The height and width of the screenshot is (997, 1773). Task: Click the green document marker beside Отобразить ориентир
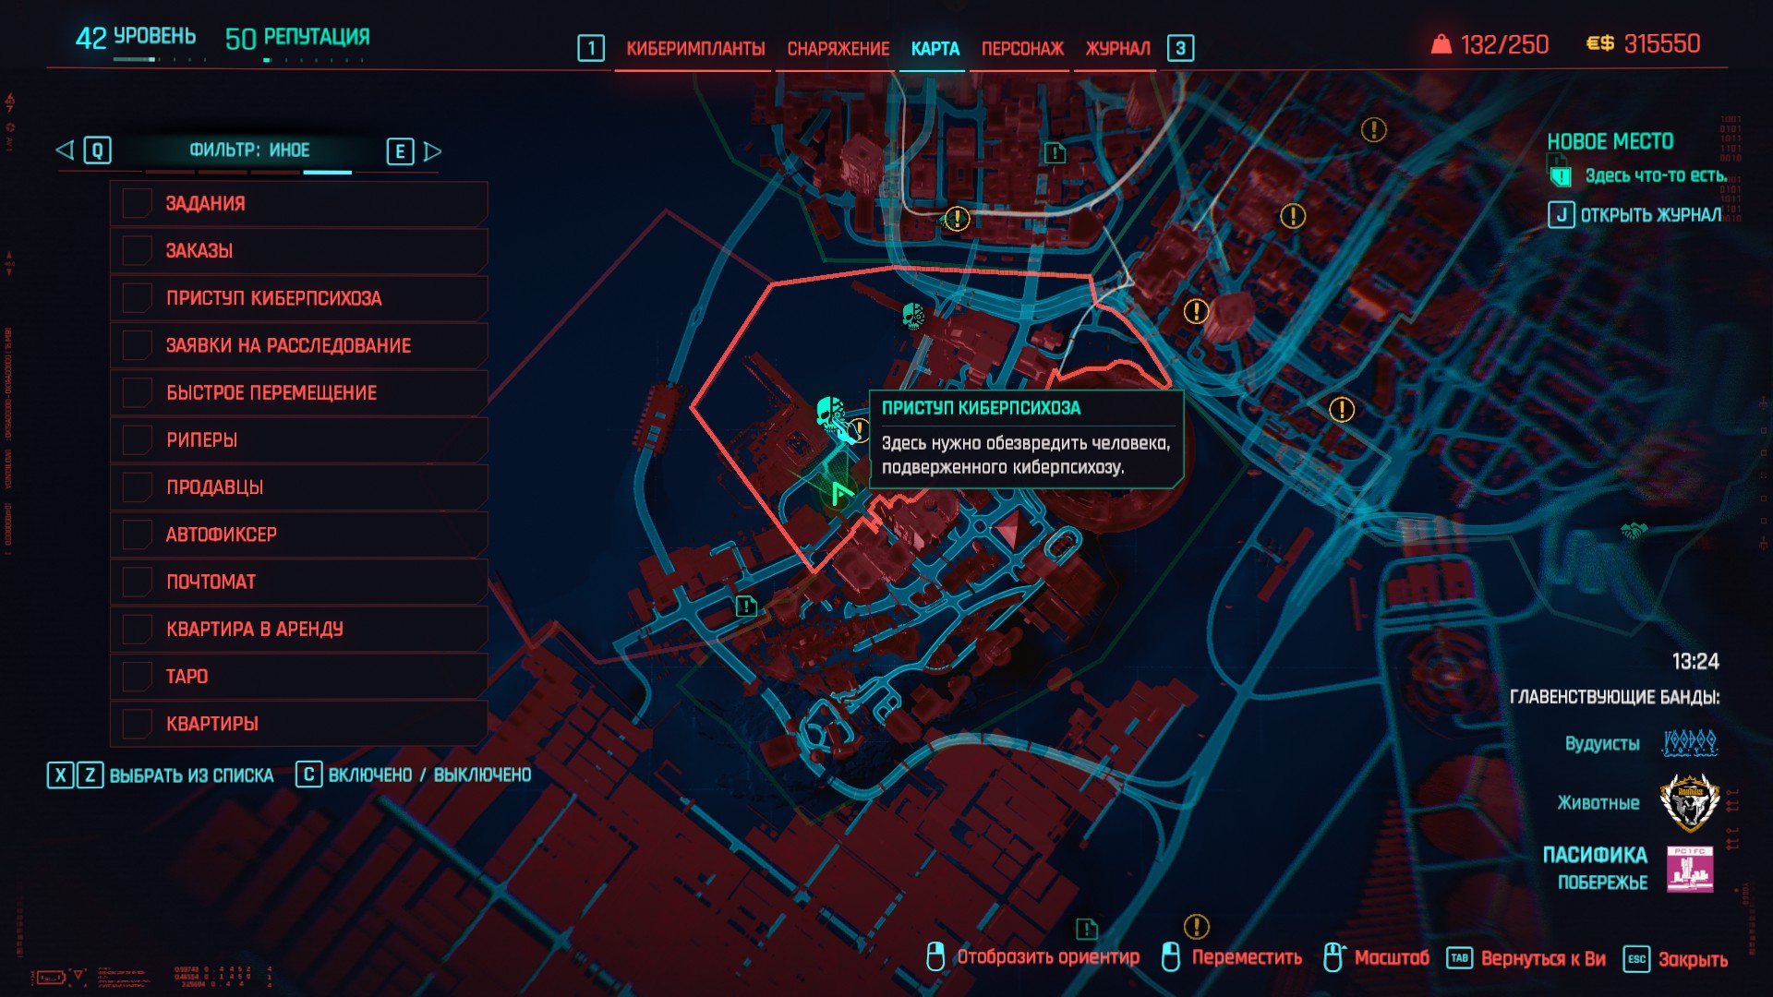(1087, 929)
